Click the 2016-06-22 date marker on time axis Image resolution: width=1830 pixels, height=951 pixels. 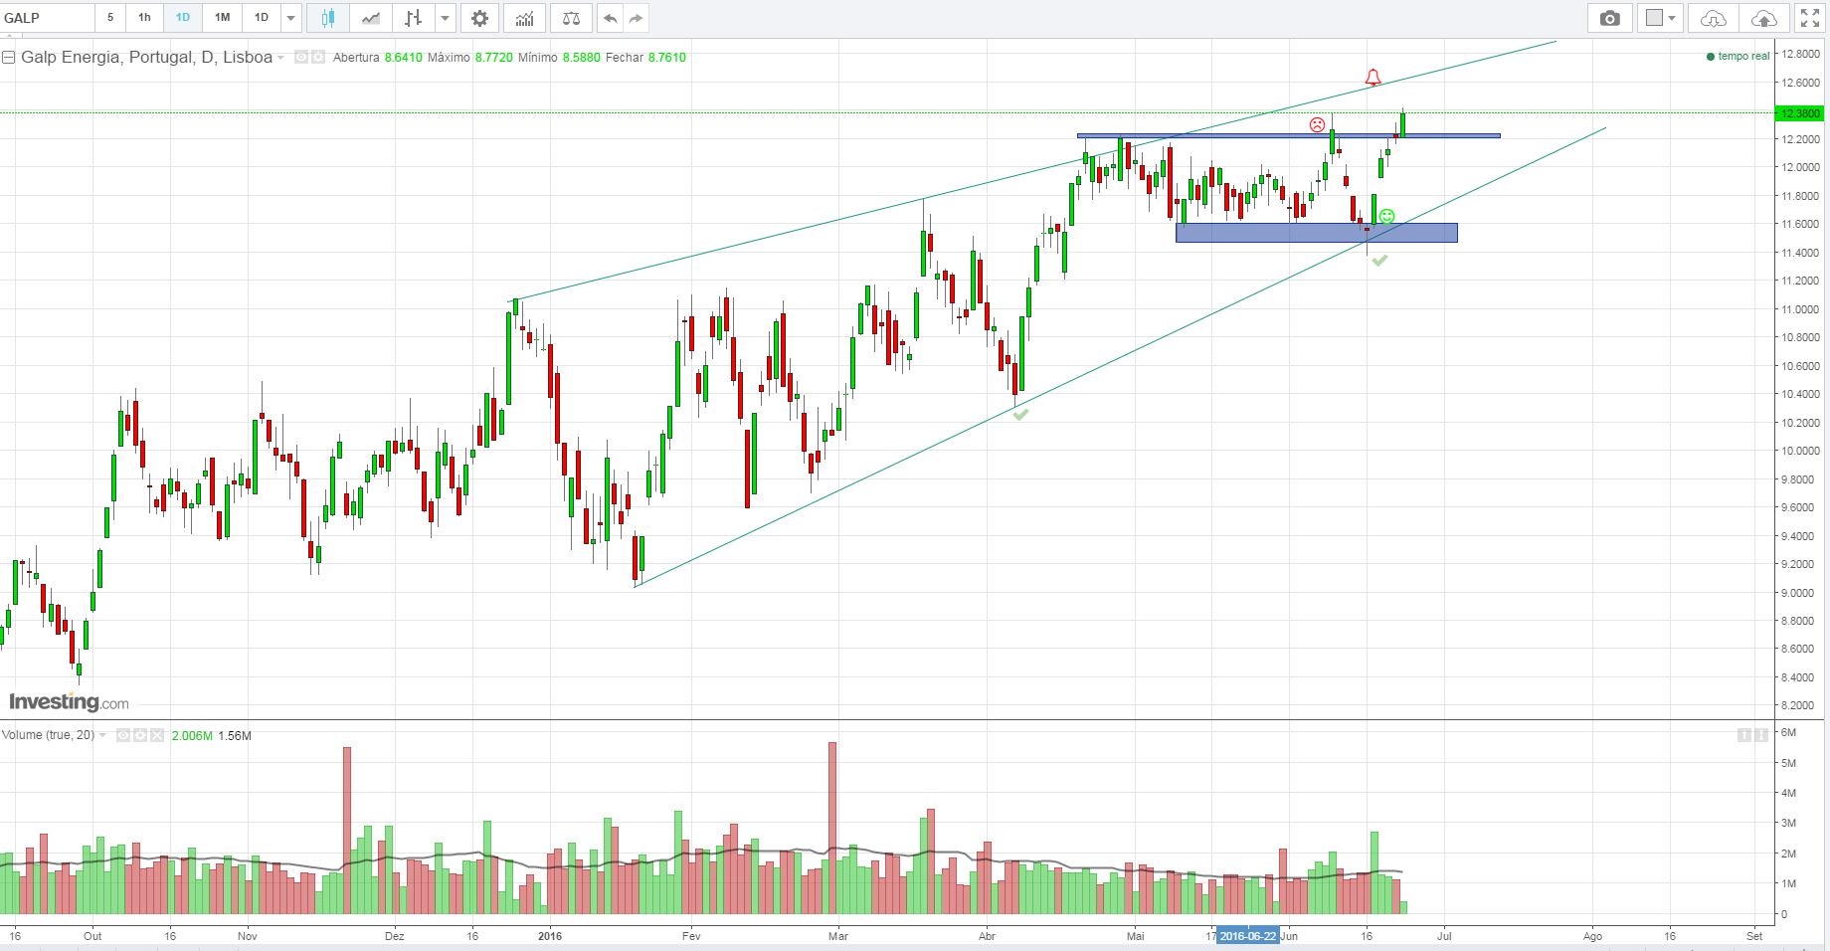(x=1247, y=936)
